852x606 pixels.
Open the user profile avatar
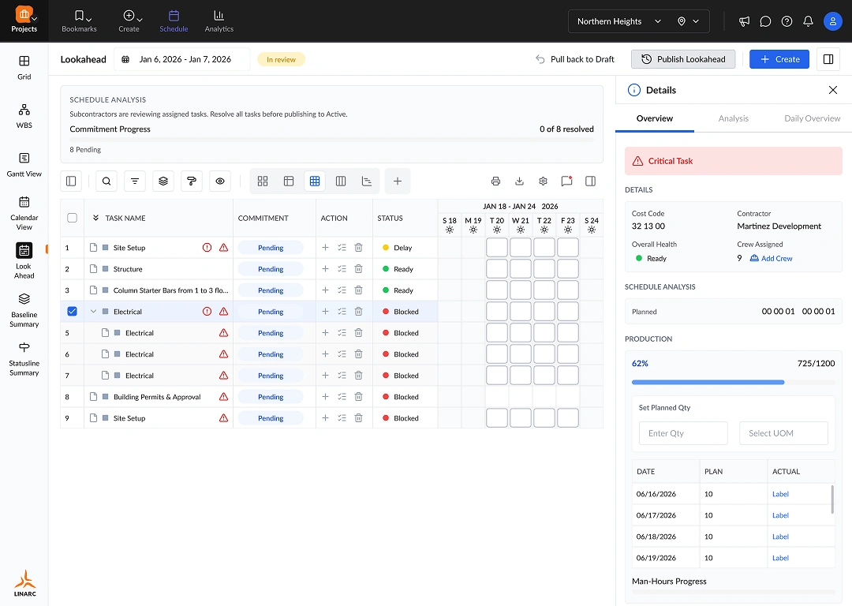point(832,21)
